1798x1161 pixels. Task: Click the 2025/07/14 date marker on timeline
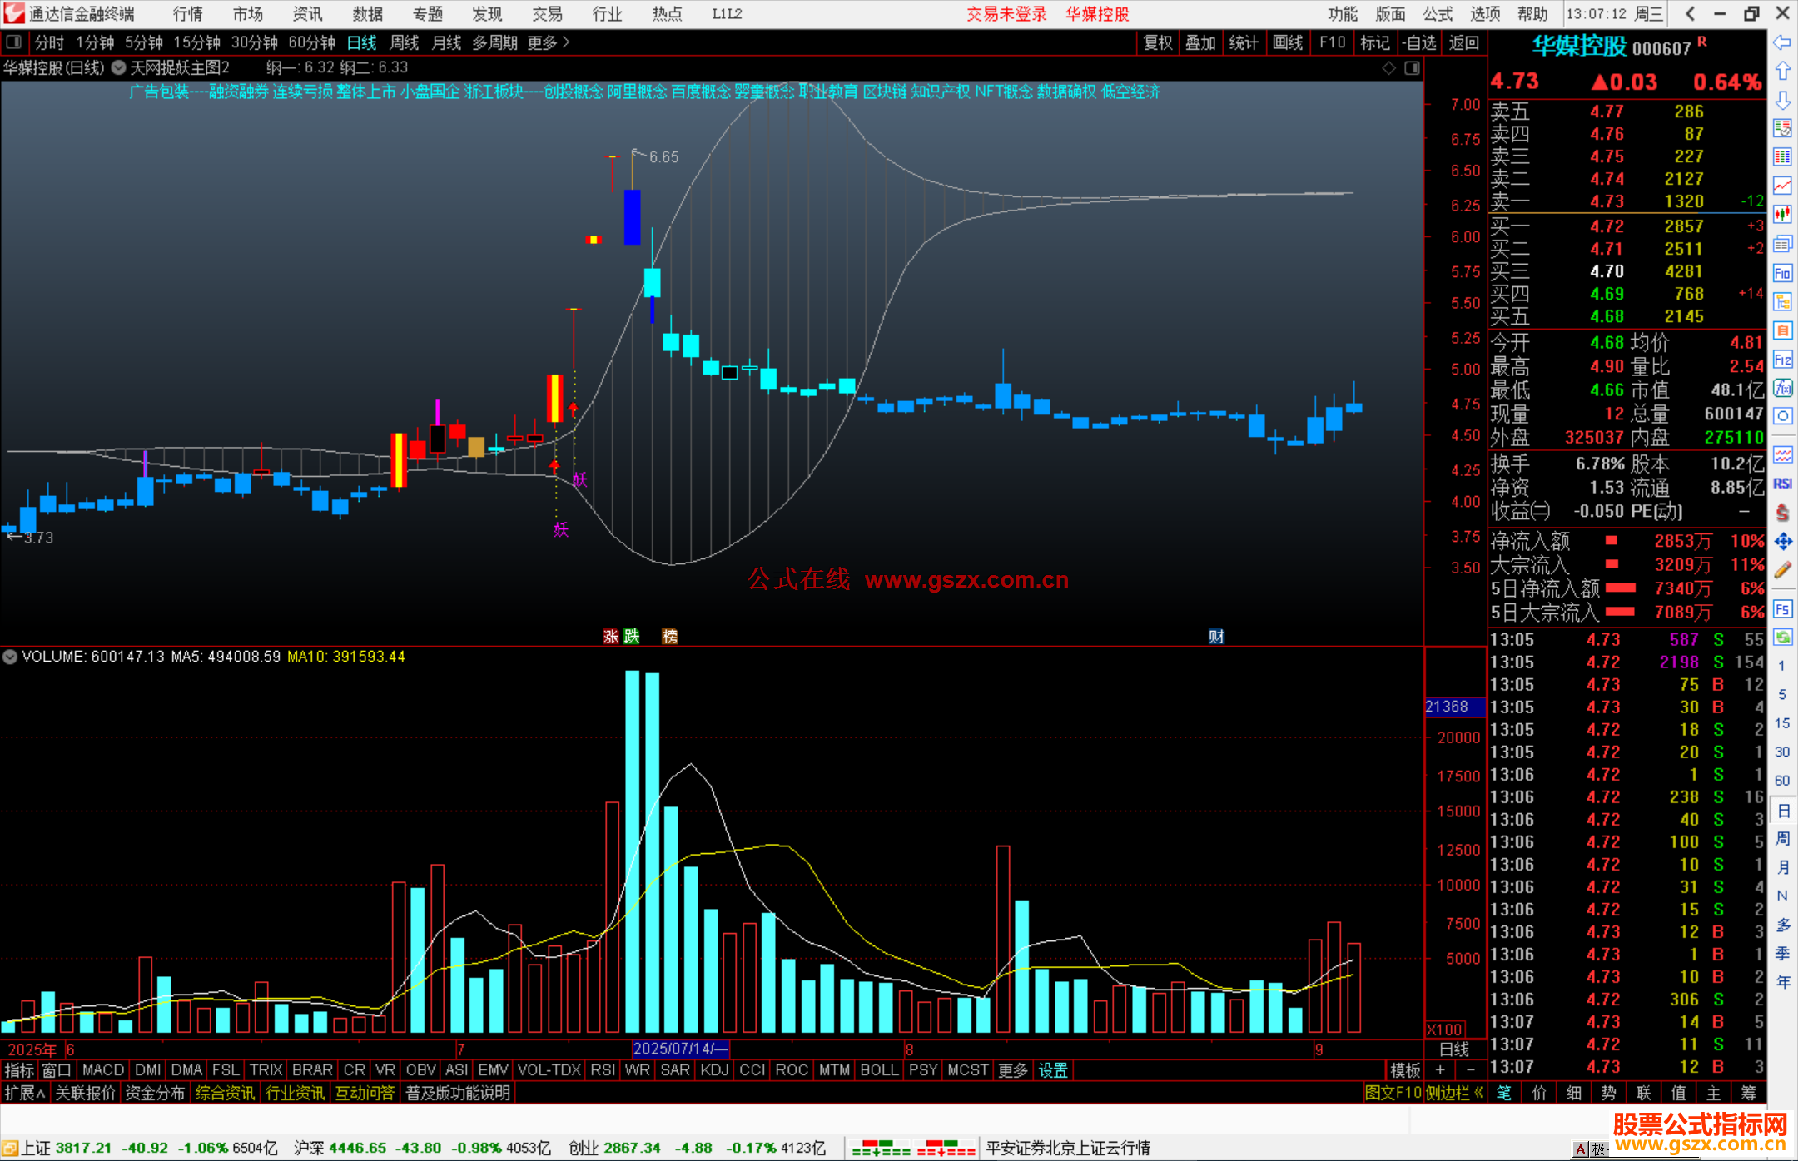(681, 1049)
